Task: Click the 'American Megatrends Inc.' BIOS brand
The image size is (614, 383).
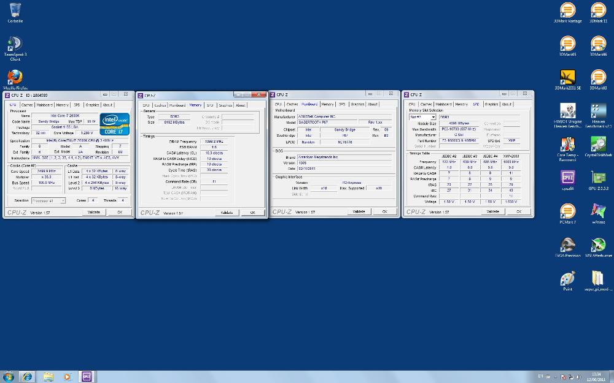Action: [344, 157]
